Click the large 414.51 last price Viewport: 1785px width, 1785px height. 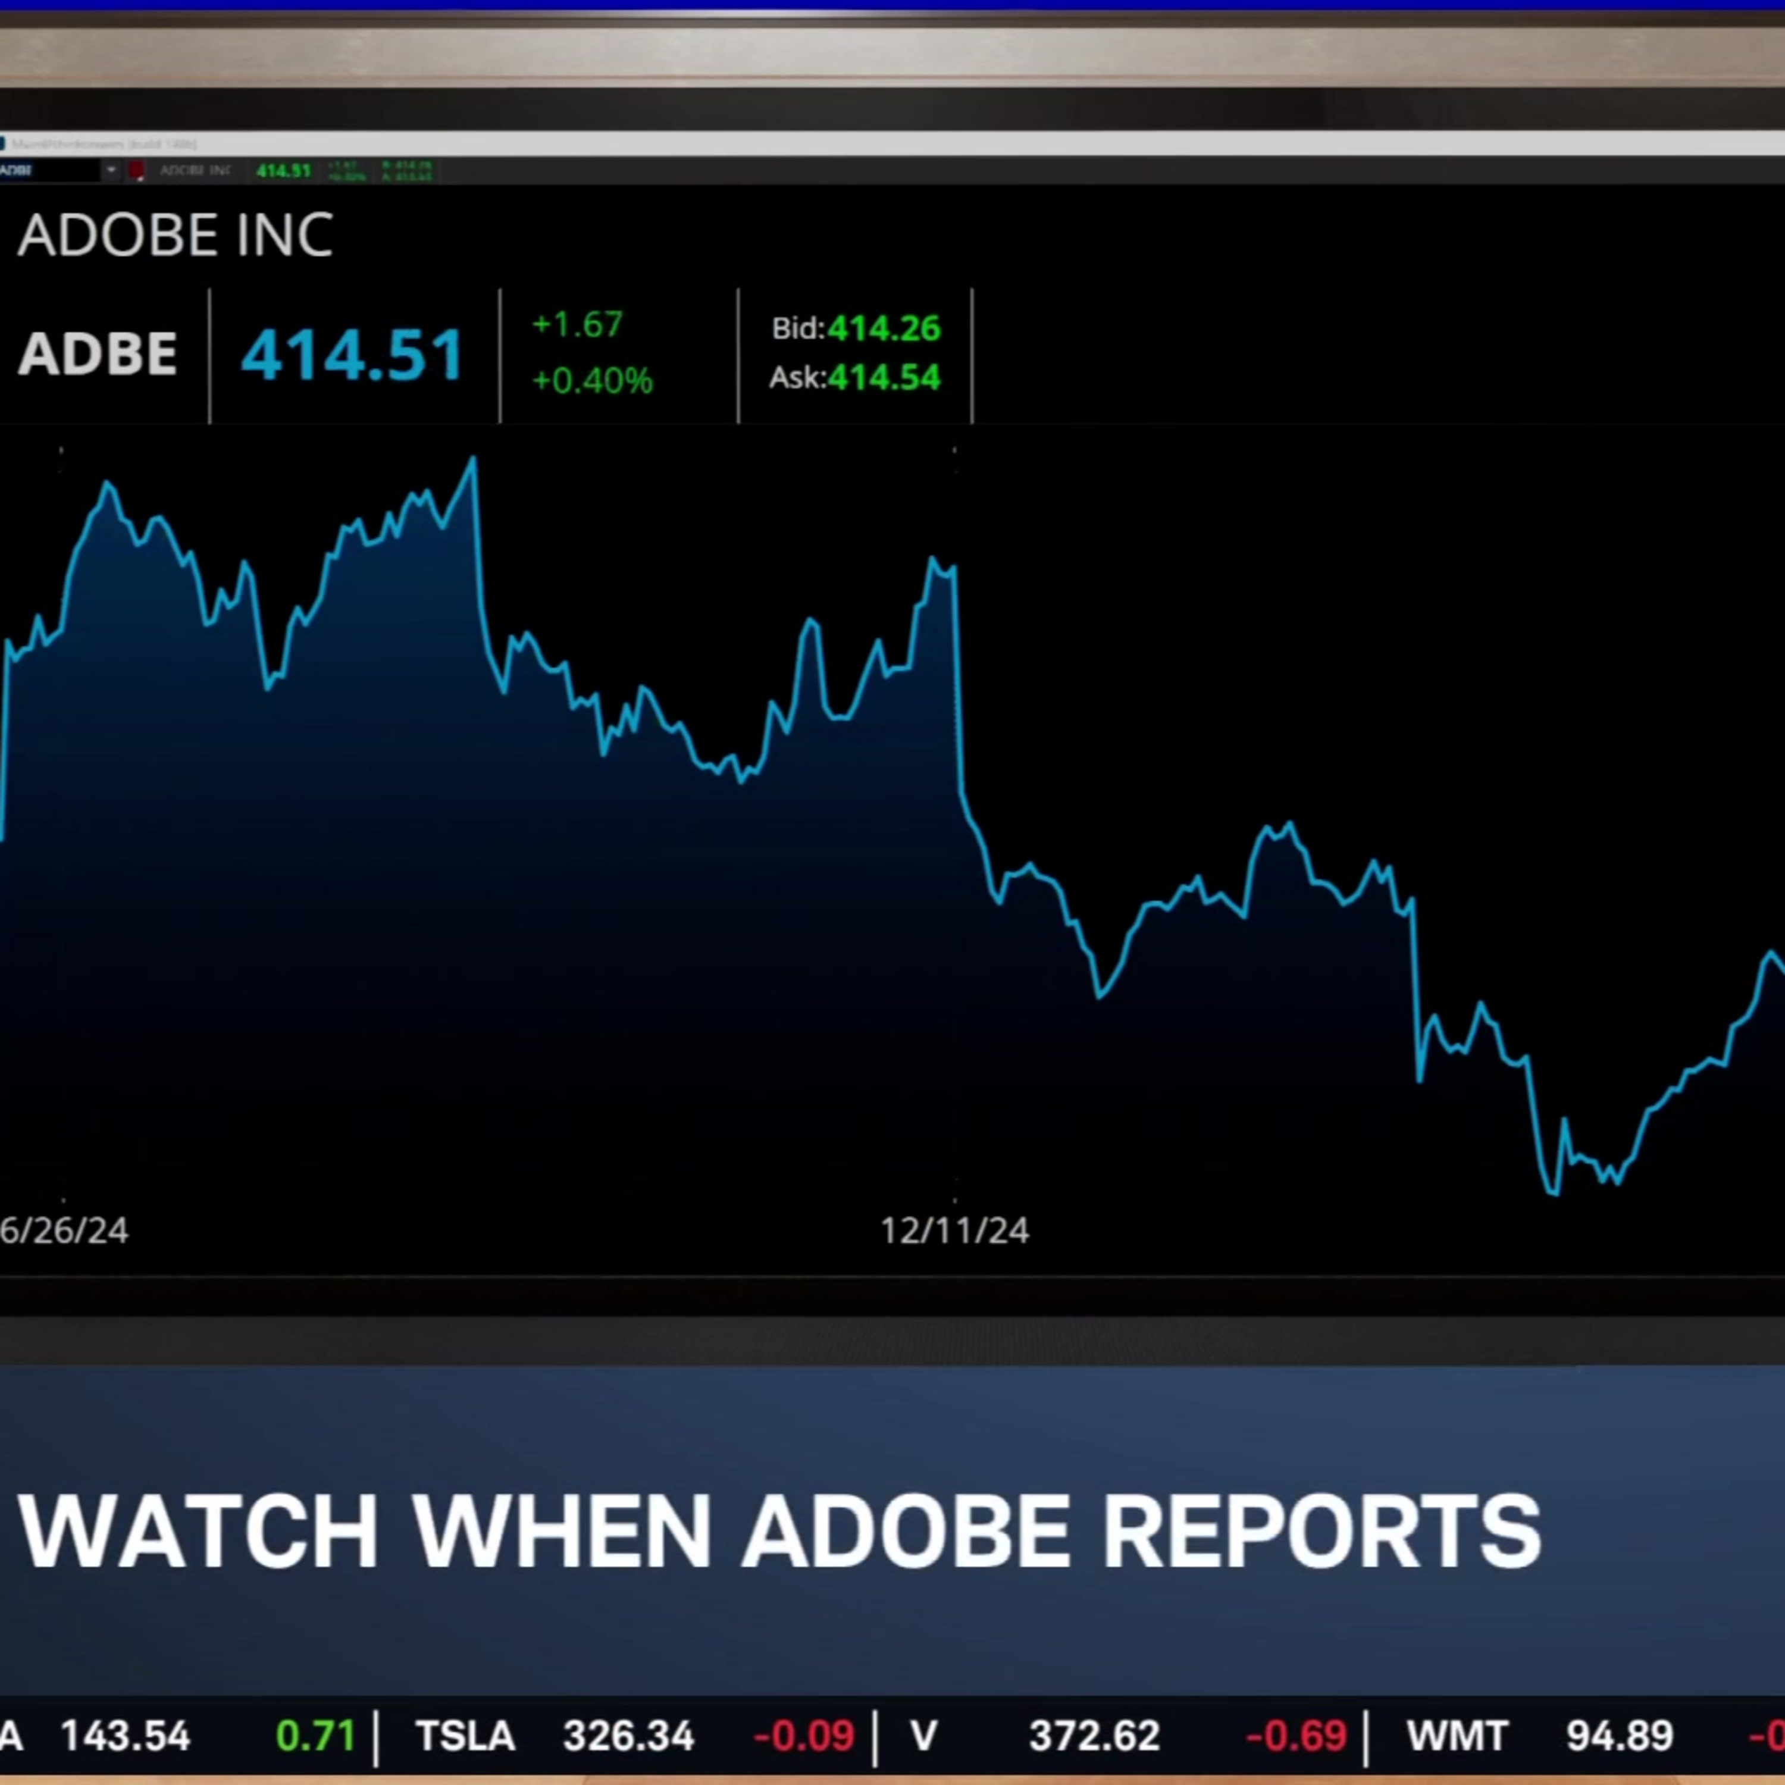(x=352, y=355)
